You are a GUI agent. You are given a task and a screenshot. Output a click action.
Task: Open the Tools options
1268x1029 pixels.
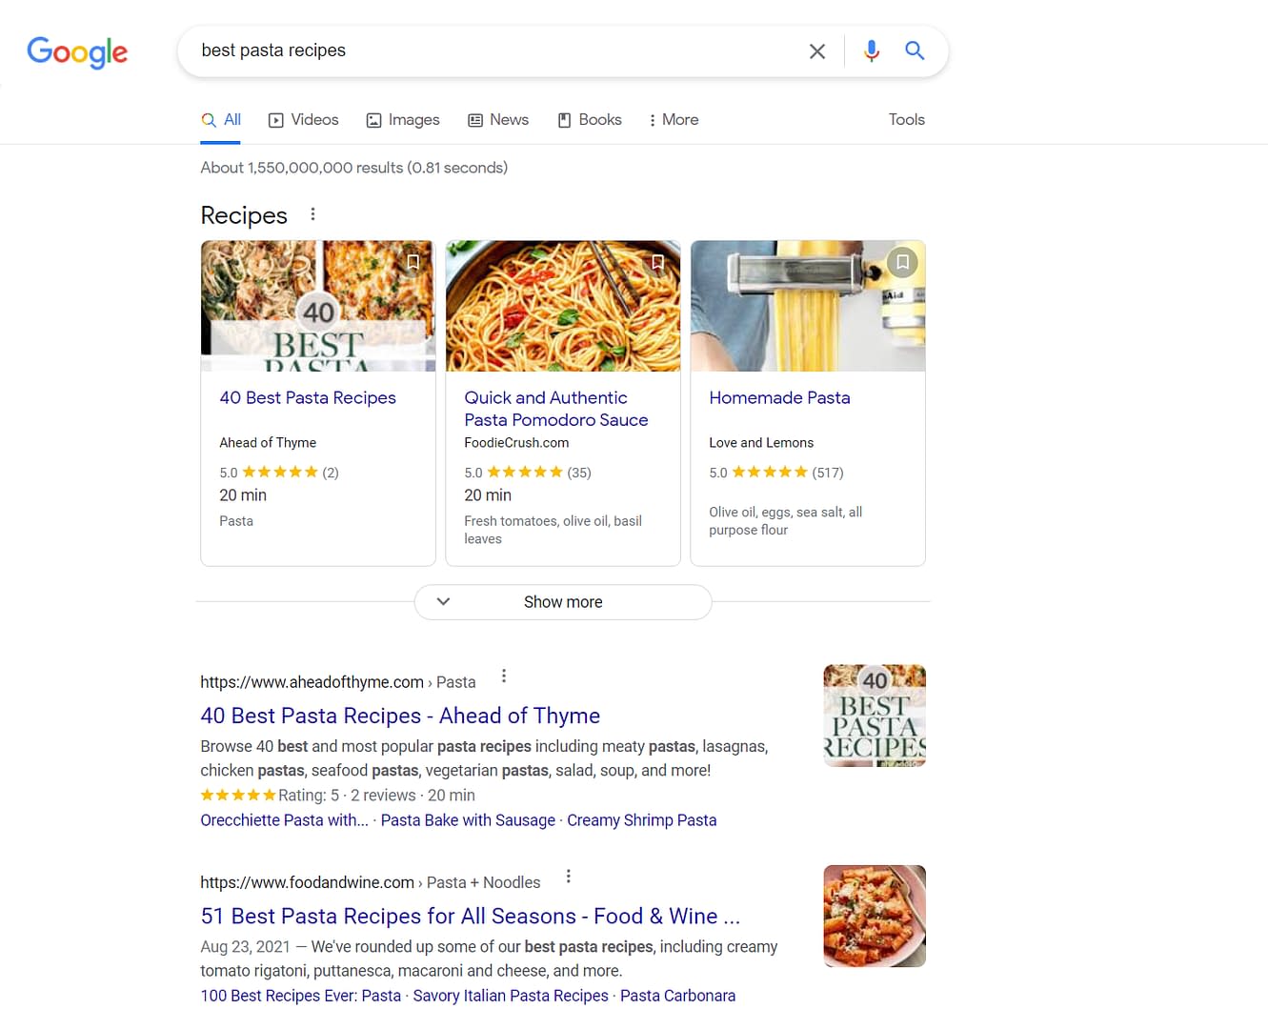905,119
